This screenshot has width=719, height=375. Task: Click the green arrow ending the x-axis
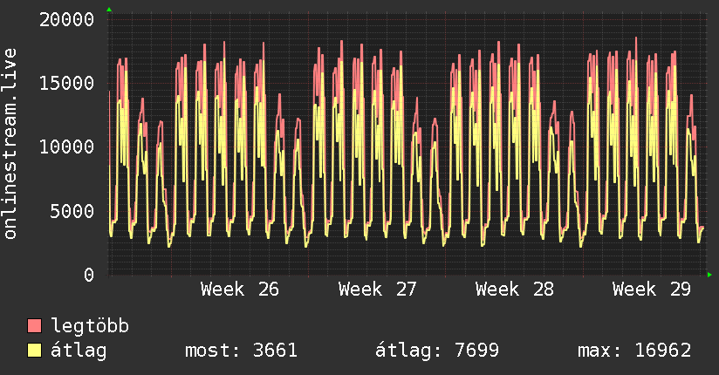tap(709, 275)
